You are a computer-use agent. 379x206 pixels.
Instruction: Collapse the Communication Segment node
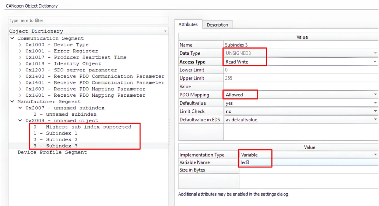point(12,38)
